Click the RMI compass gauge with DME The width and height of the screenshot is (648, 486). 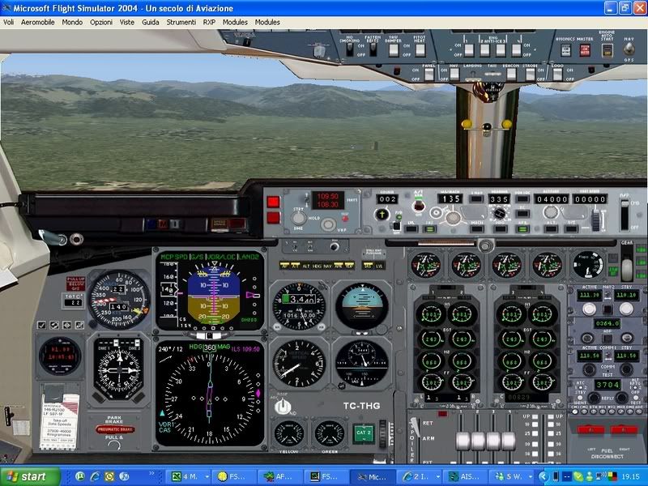[x=119, y=369]
